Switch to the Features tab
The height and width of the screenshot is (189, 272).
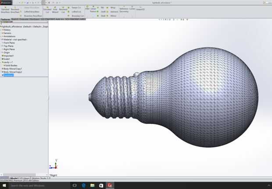click(5, 19)
